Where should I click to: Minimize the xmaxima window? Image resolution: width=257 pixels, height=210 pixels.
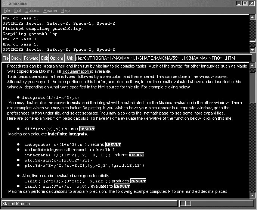(x=239, y=3)
